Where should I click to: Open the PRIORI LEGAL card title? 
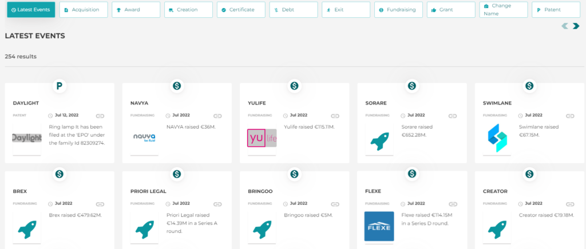click(148, 191)
